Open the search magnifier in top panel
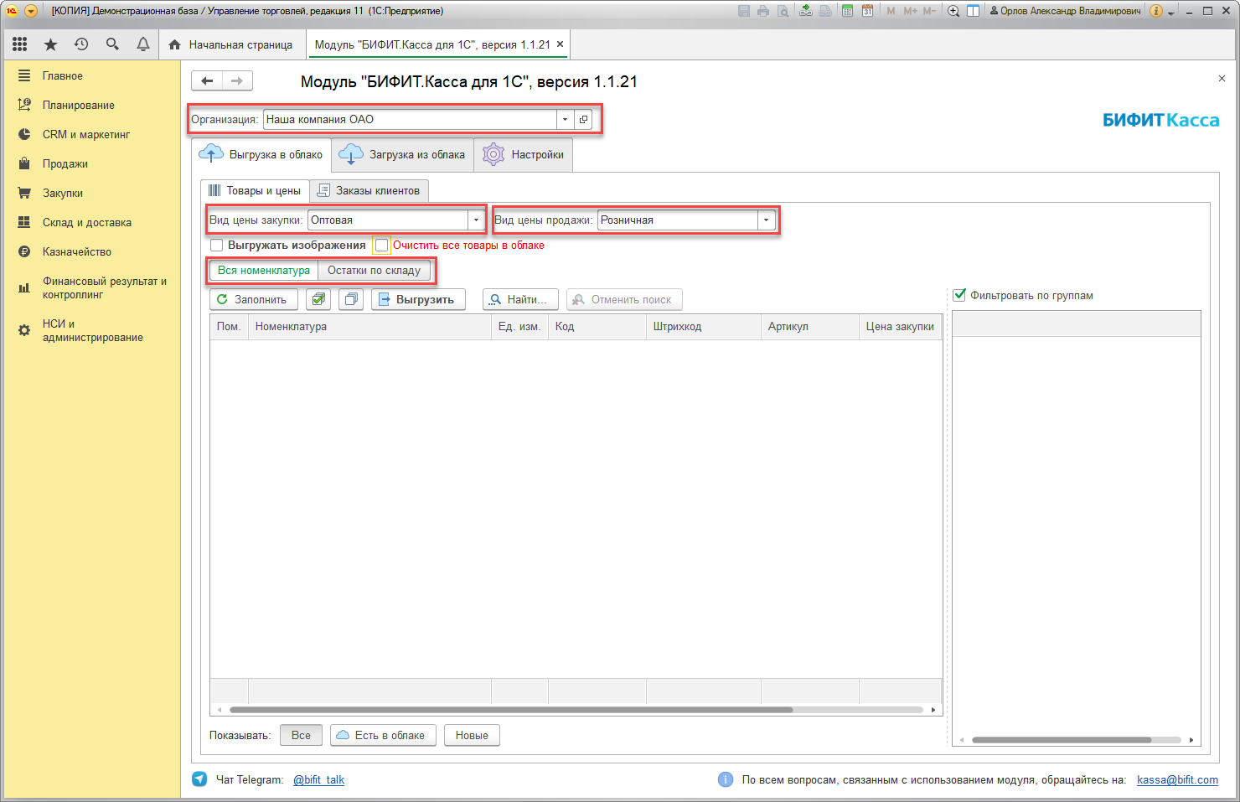1240x802 pixels. point(112,44)
